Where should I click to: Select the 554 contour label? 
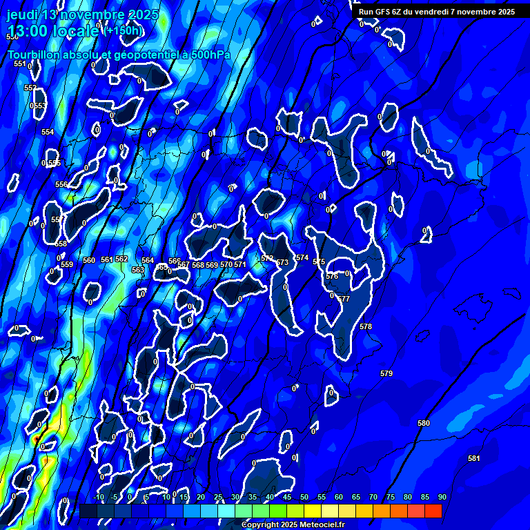tap(48, 132)
